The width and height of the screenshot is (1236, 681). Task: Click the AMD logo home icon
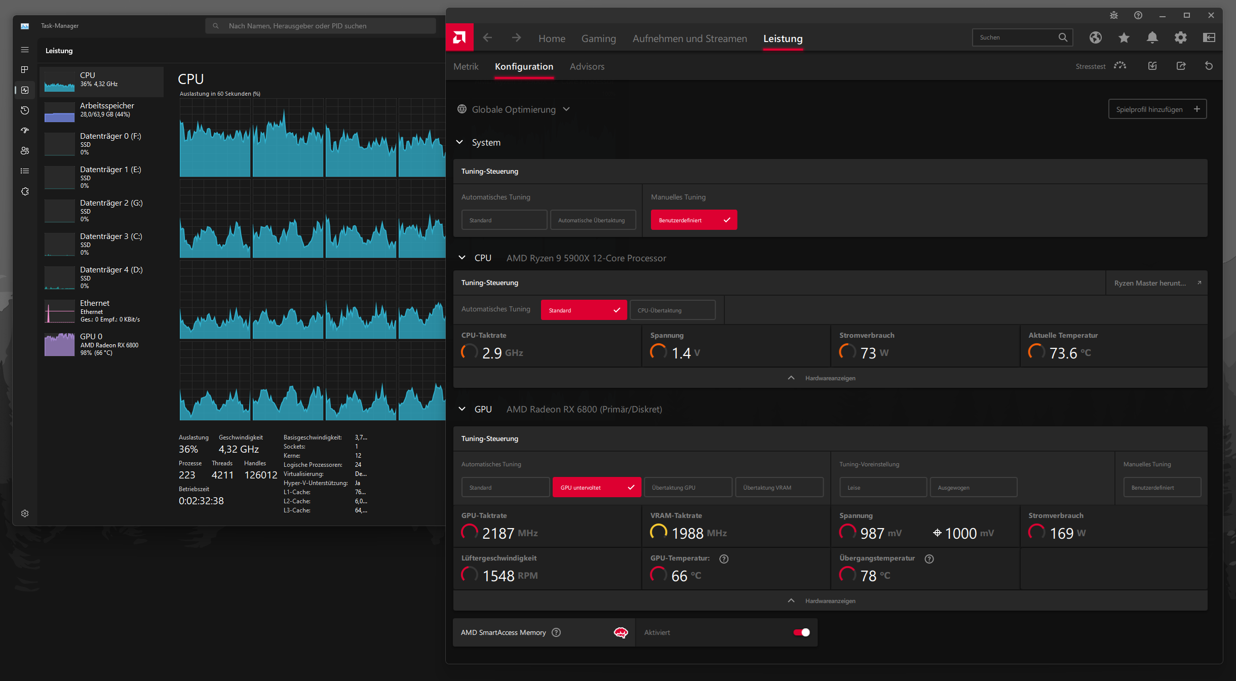pyautogui.click(x=459, y=37)
